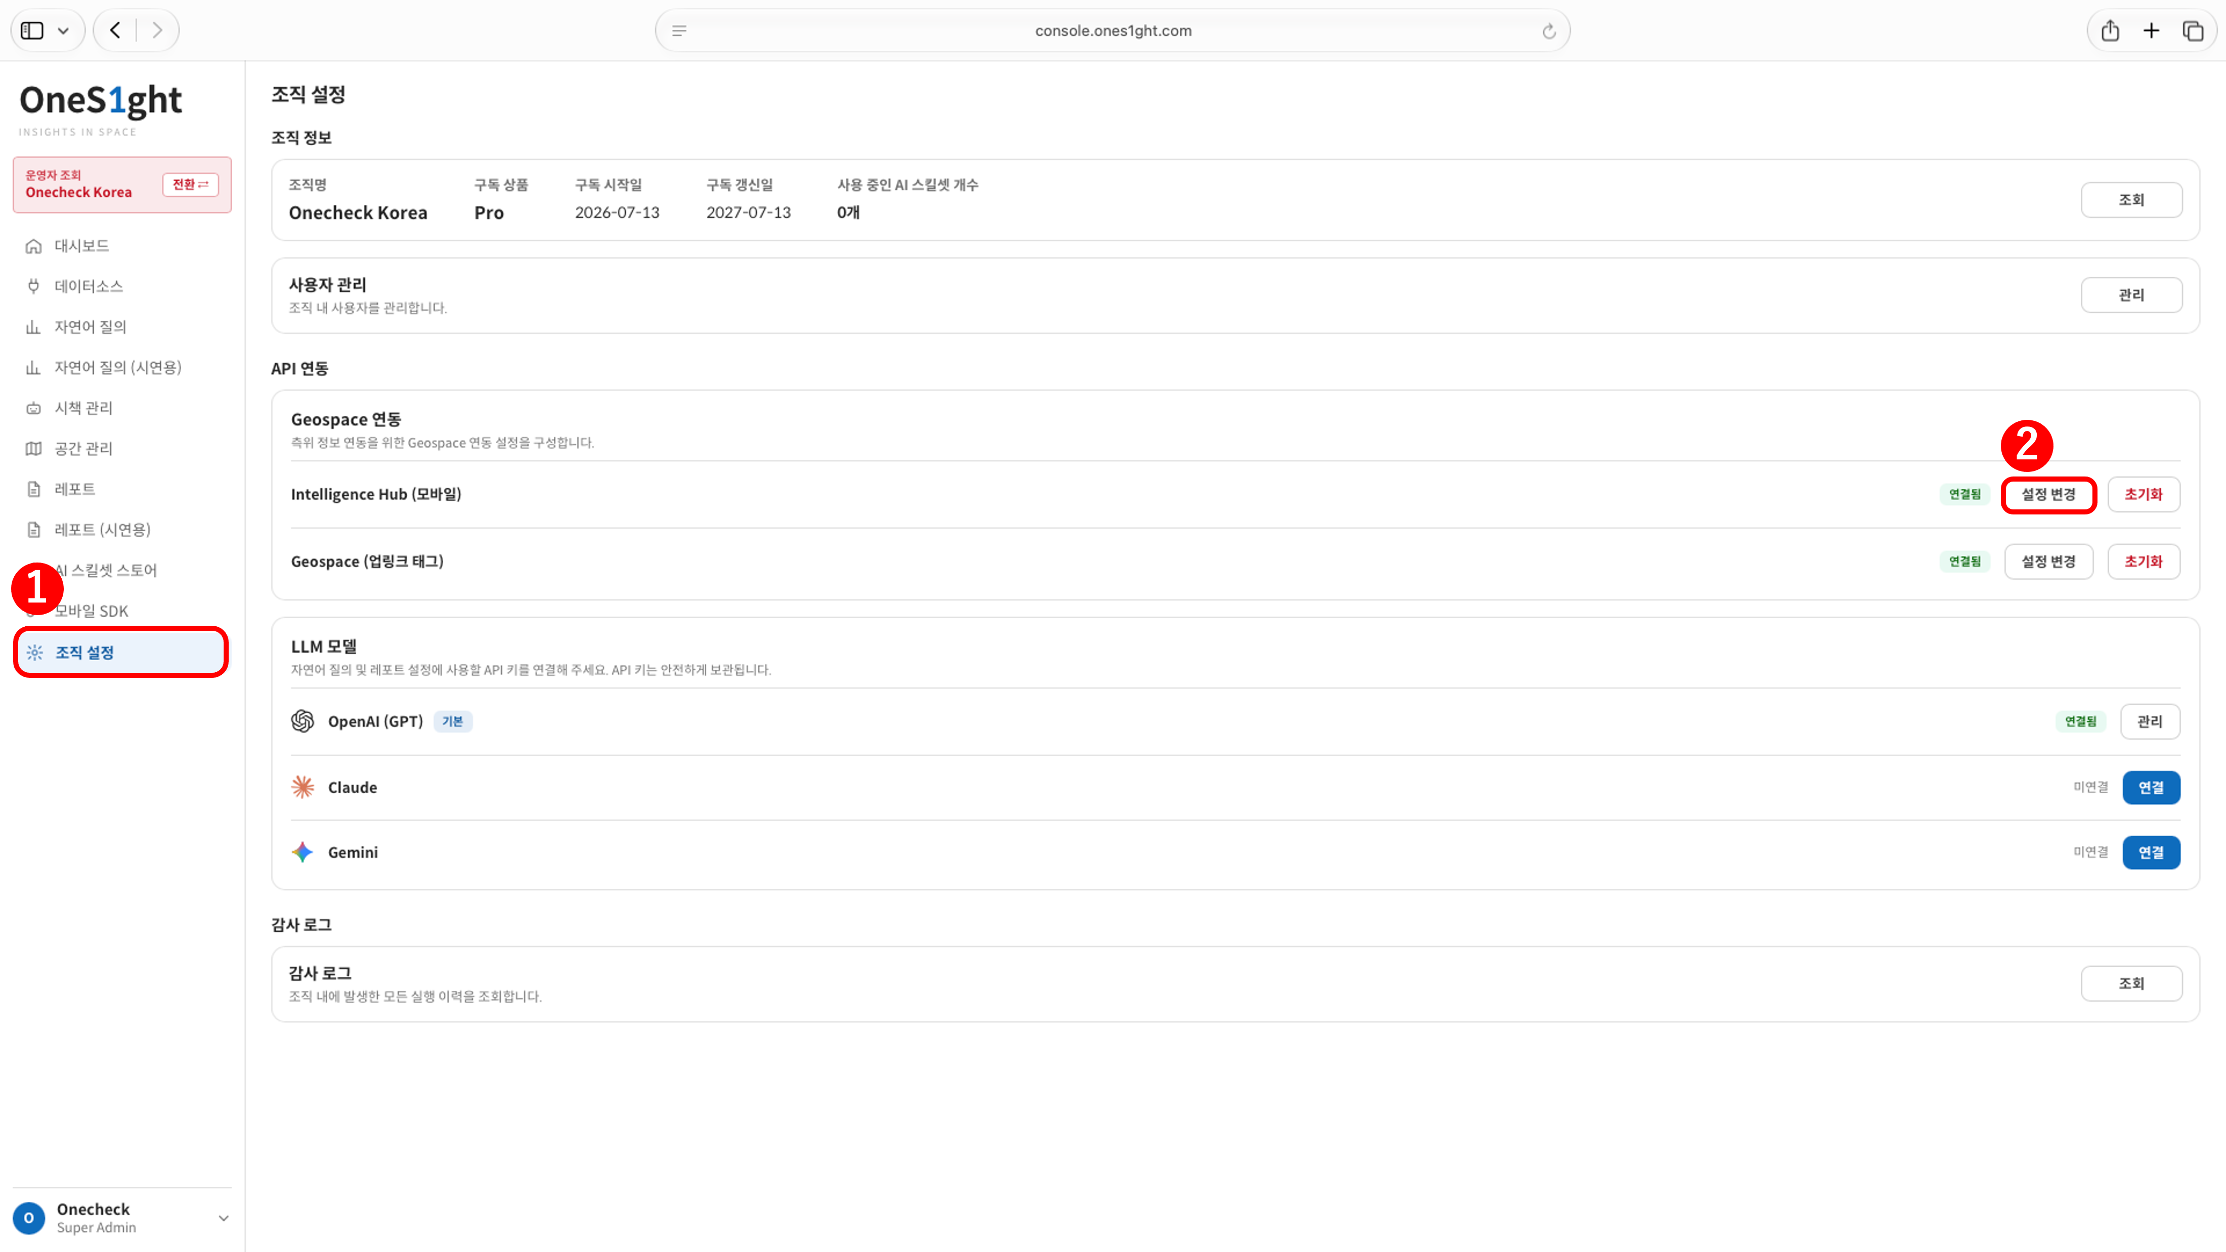Click 연결 button for Gemini

(x=2151, y=853)
